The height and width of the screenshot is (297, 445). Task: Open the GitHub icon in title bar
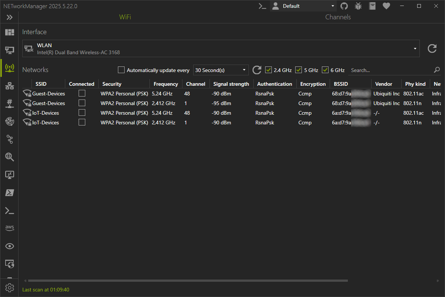click(x=344, y=6)
